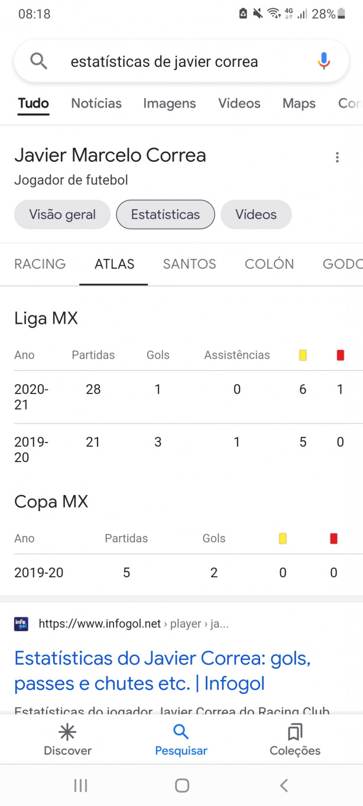This screenshot has width=363, height=806.
Task: Tap the microphone voice search icon
Action: [x=323, y=61]
